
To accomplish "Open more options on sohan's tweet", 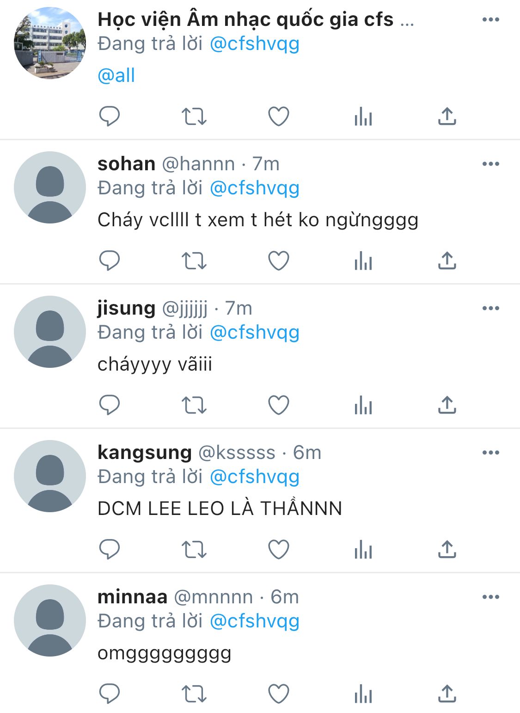I will (490, 164).
